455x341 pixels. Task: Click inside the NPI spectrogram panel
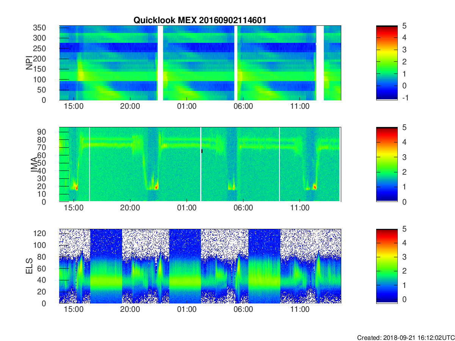tap(200, 63)
